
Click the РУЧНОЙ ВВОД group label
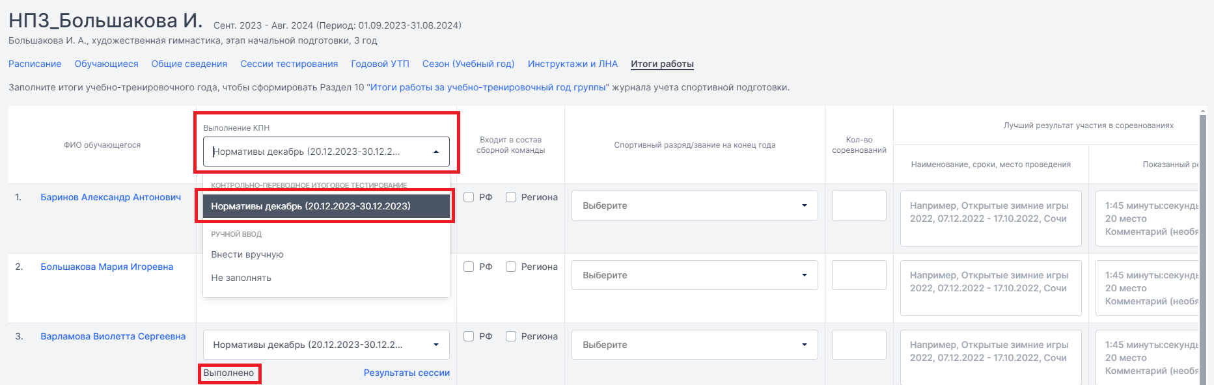point(236,234)
